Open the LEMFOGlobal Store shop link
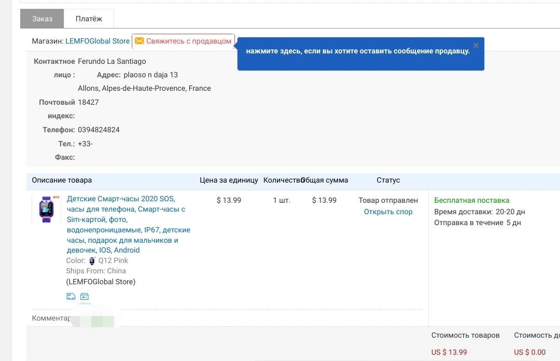The image size is (560, 361). coord(97,41)
